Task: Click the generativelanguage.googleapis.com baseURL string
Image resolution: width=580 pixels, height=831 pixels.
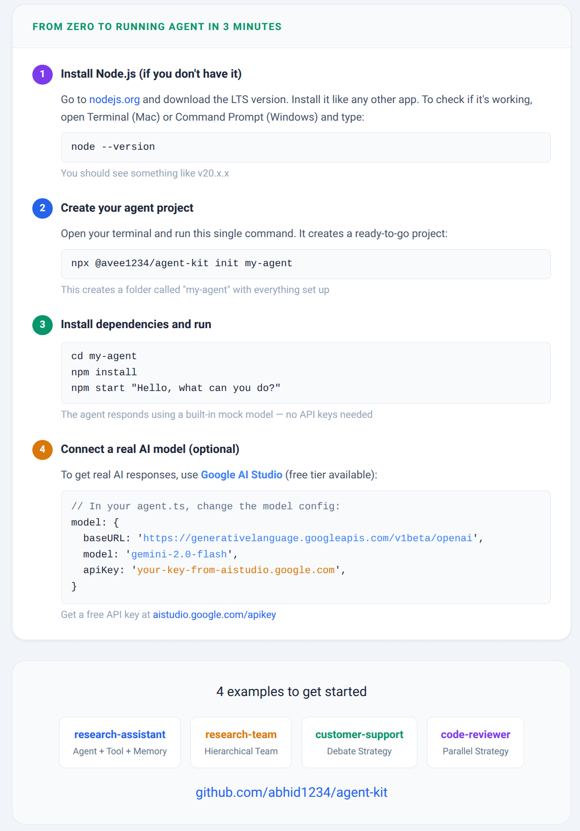Action: (308, 538)
